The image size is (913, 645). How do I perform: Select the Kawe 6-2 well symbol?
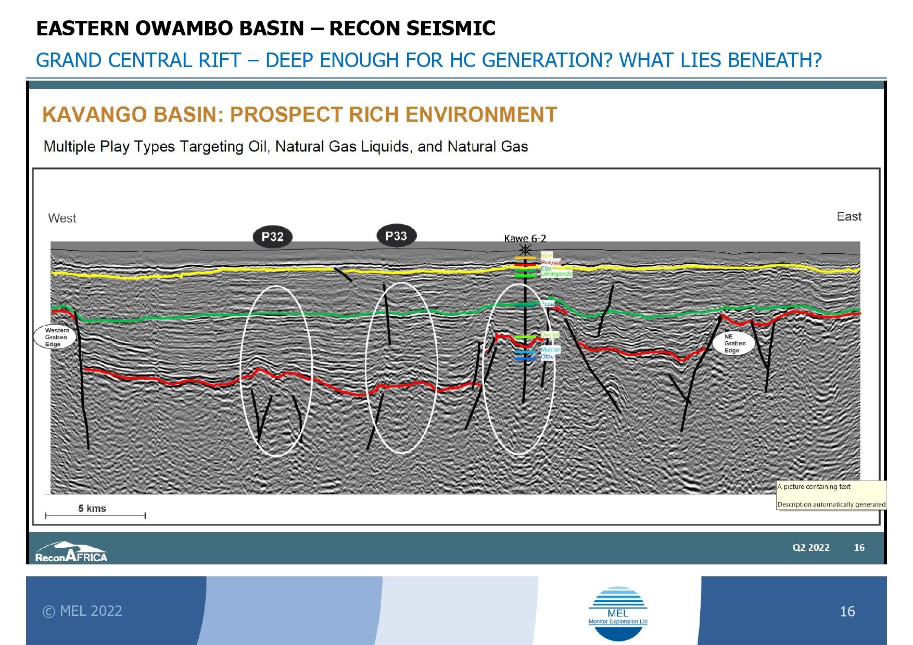[525, 250]
